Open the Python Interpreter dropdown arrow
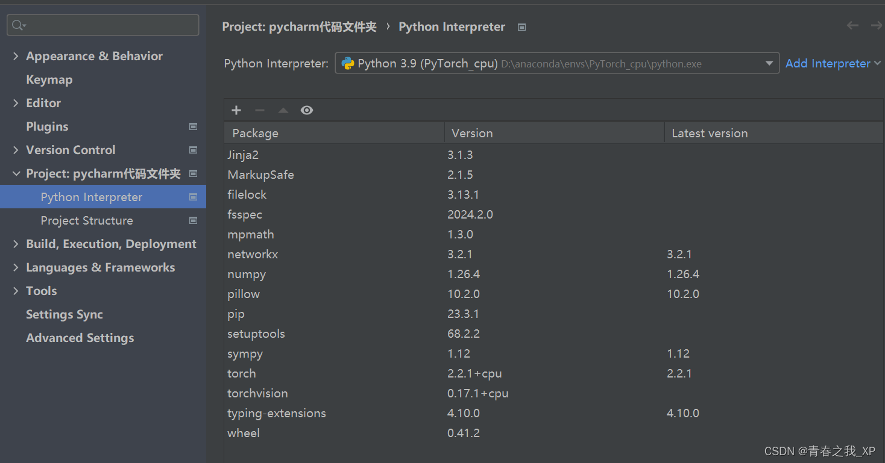The image size is (885, 463). coord(769,63)
